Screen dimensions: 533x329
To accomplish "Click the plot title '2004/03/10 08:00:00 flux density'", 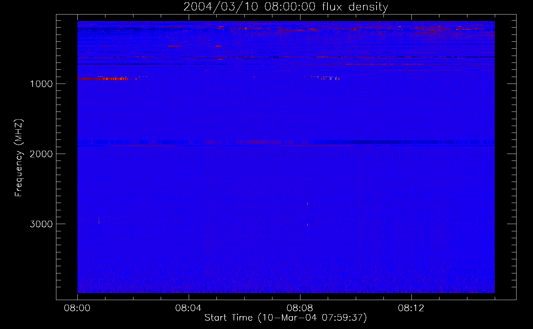I will pyautogui.click(x=286, y=7).
